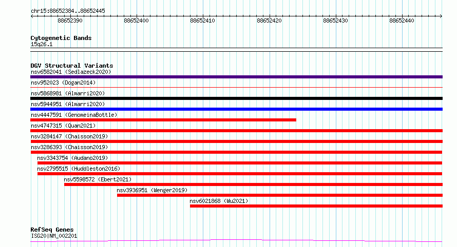Click ruler position 88652410
The image size is (457, 247).
pos(202,20)
